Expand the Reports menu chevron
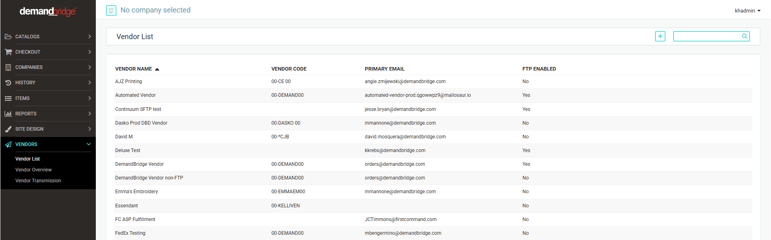 [x=89, y=114]
